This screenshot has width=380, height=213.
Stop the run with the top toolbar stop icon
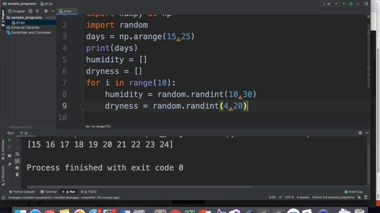[x=357, y=4]
